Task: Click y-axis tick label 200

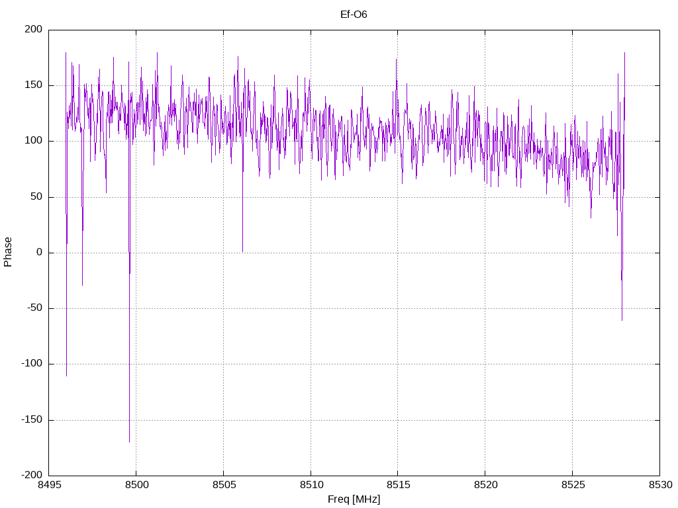Action: tap(34, 29)
